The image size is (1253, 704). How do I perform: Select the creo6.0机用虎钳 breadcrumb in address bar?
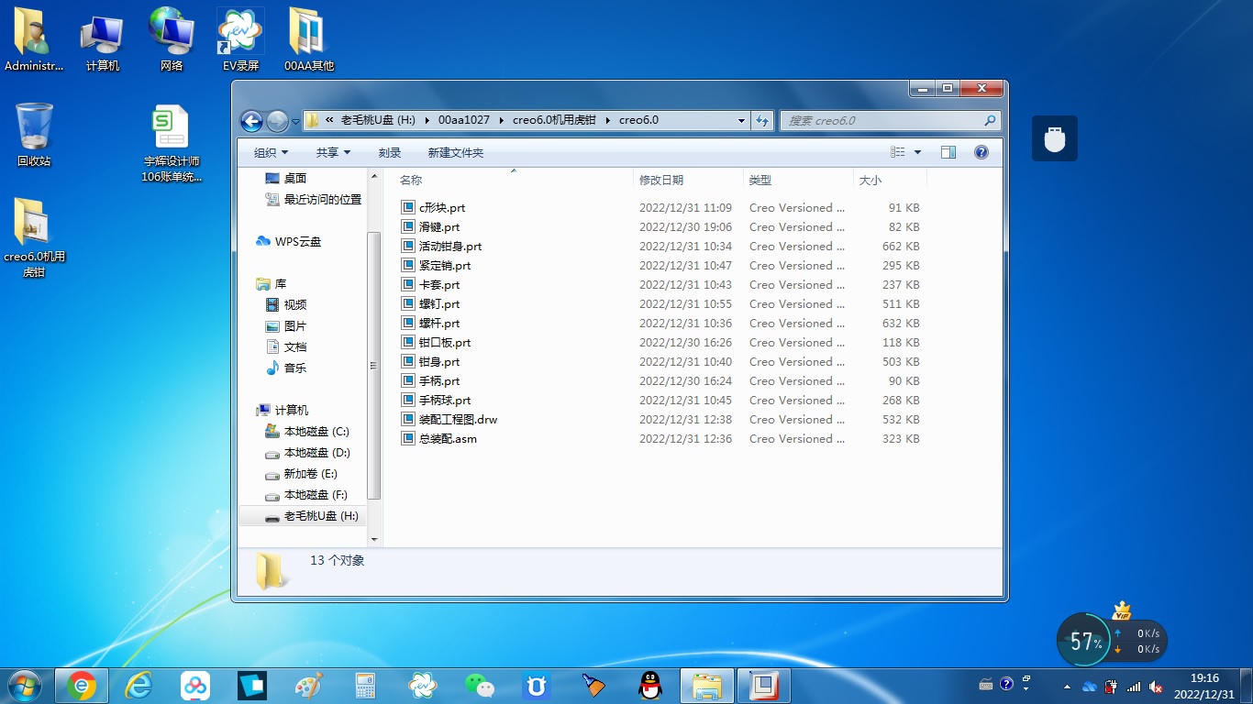[554, 120]
